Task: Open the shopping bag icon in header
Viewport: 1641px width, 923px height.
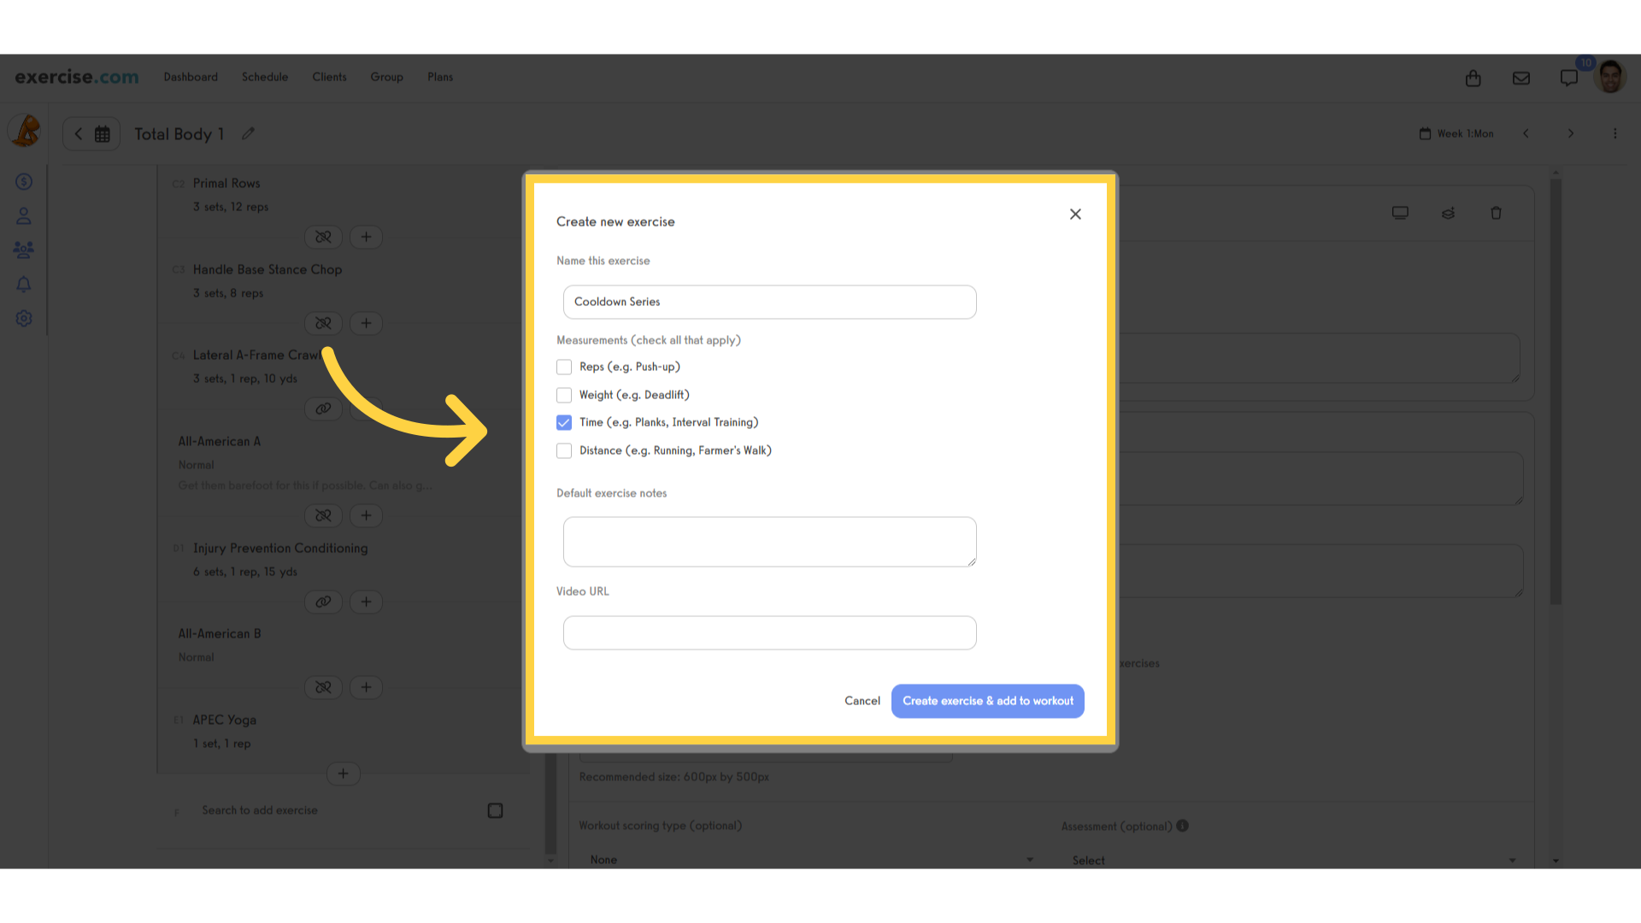Action: pos(1473,78)
